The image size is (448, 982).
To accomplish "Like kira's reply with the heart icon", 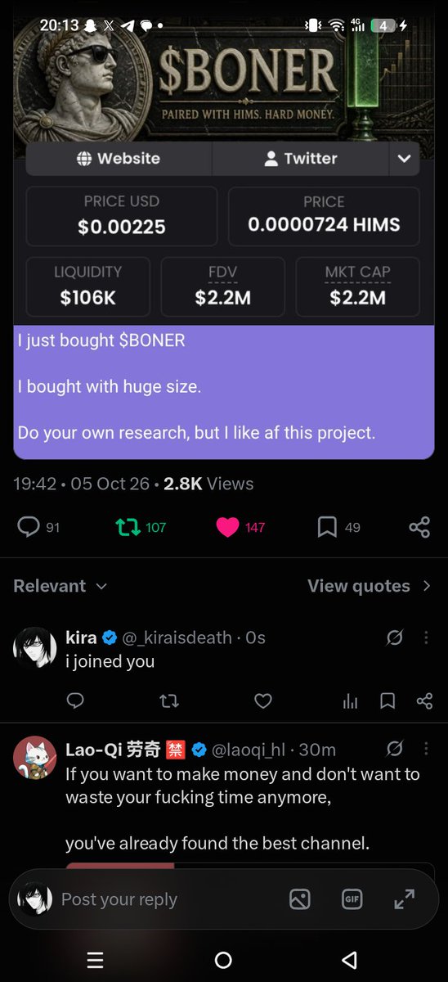I will [262, 701].
